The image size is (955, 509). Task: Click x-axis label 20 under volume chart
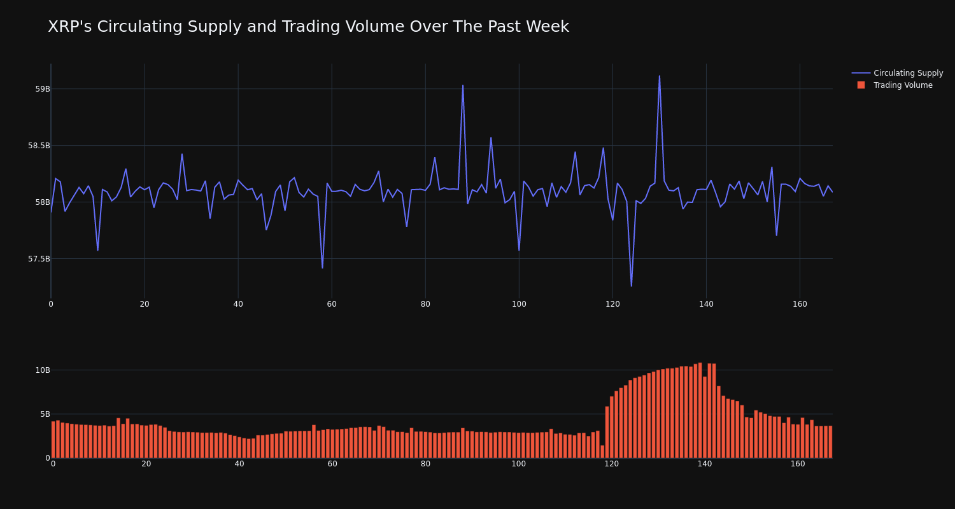point(146,464)
